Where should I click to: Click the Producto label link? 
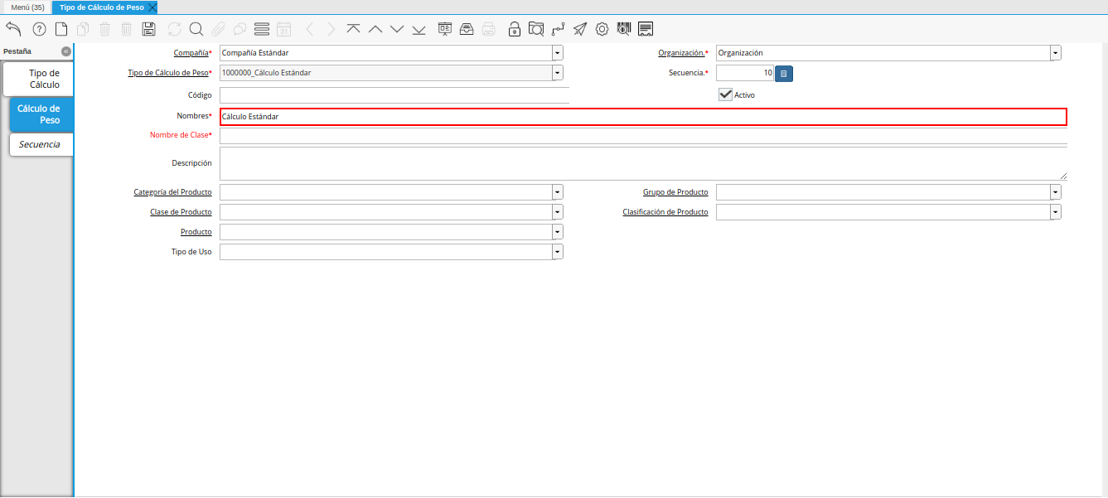(x=196, y=232)
